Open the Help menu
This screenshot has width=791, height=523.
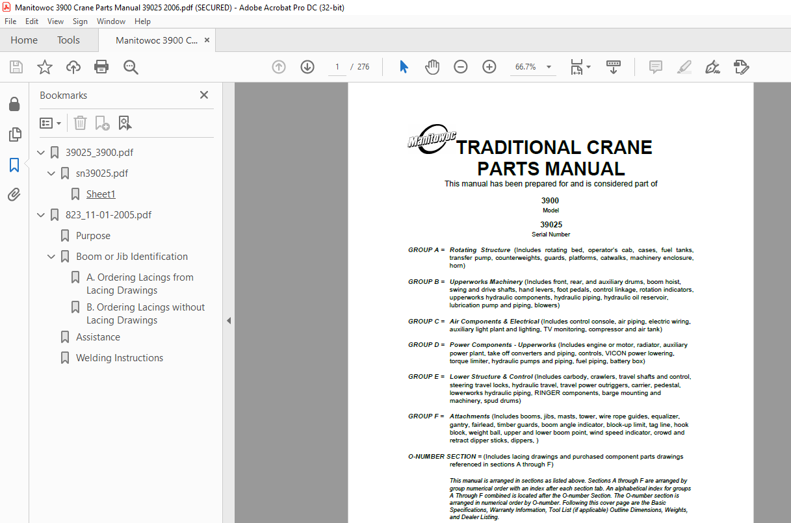tap(142, 21)
